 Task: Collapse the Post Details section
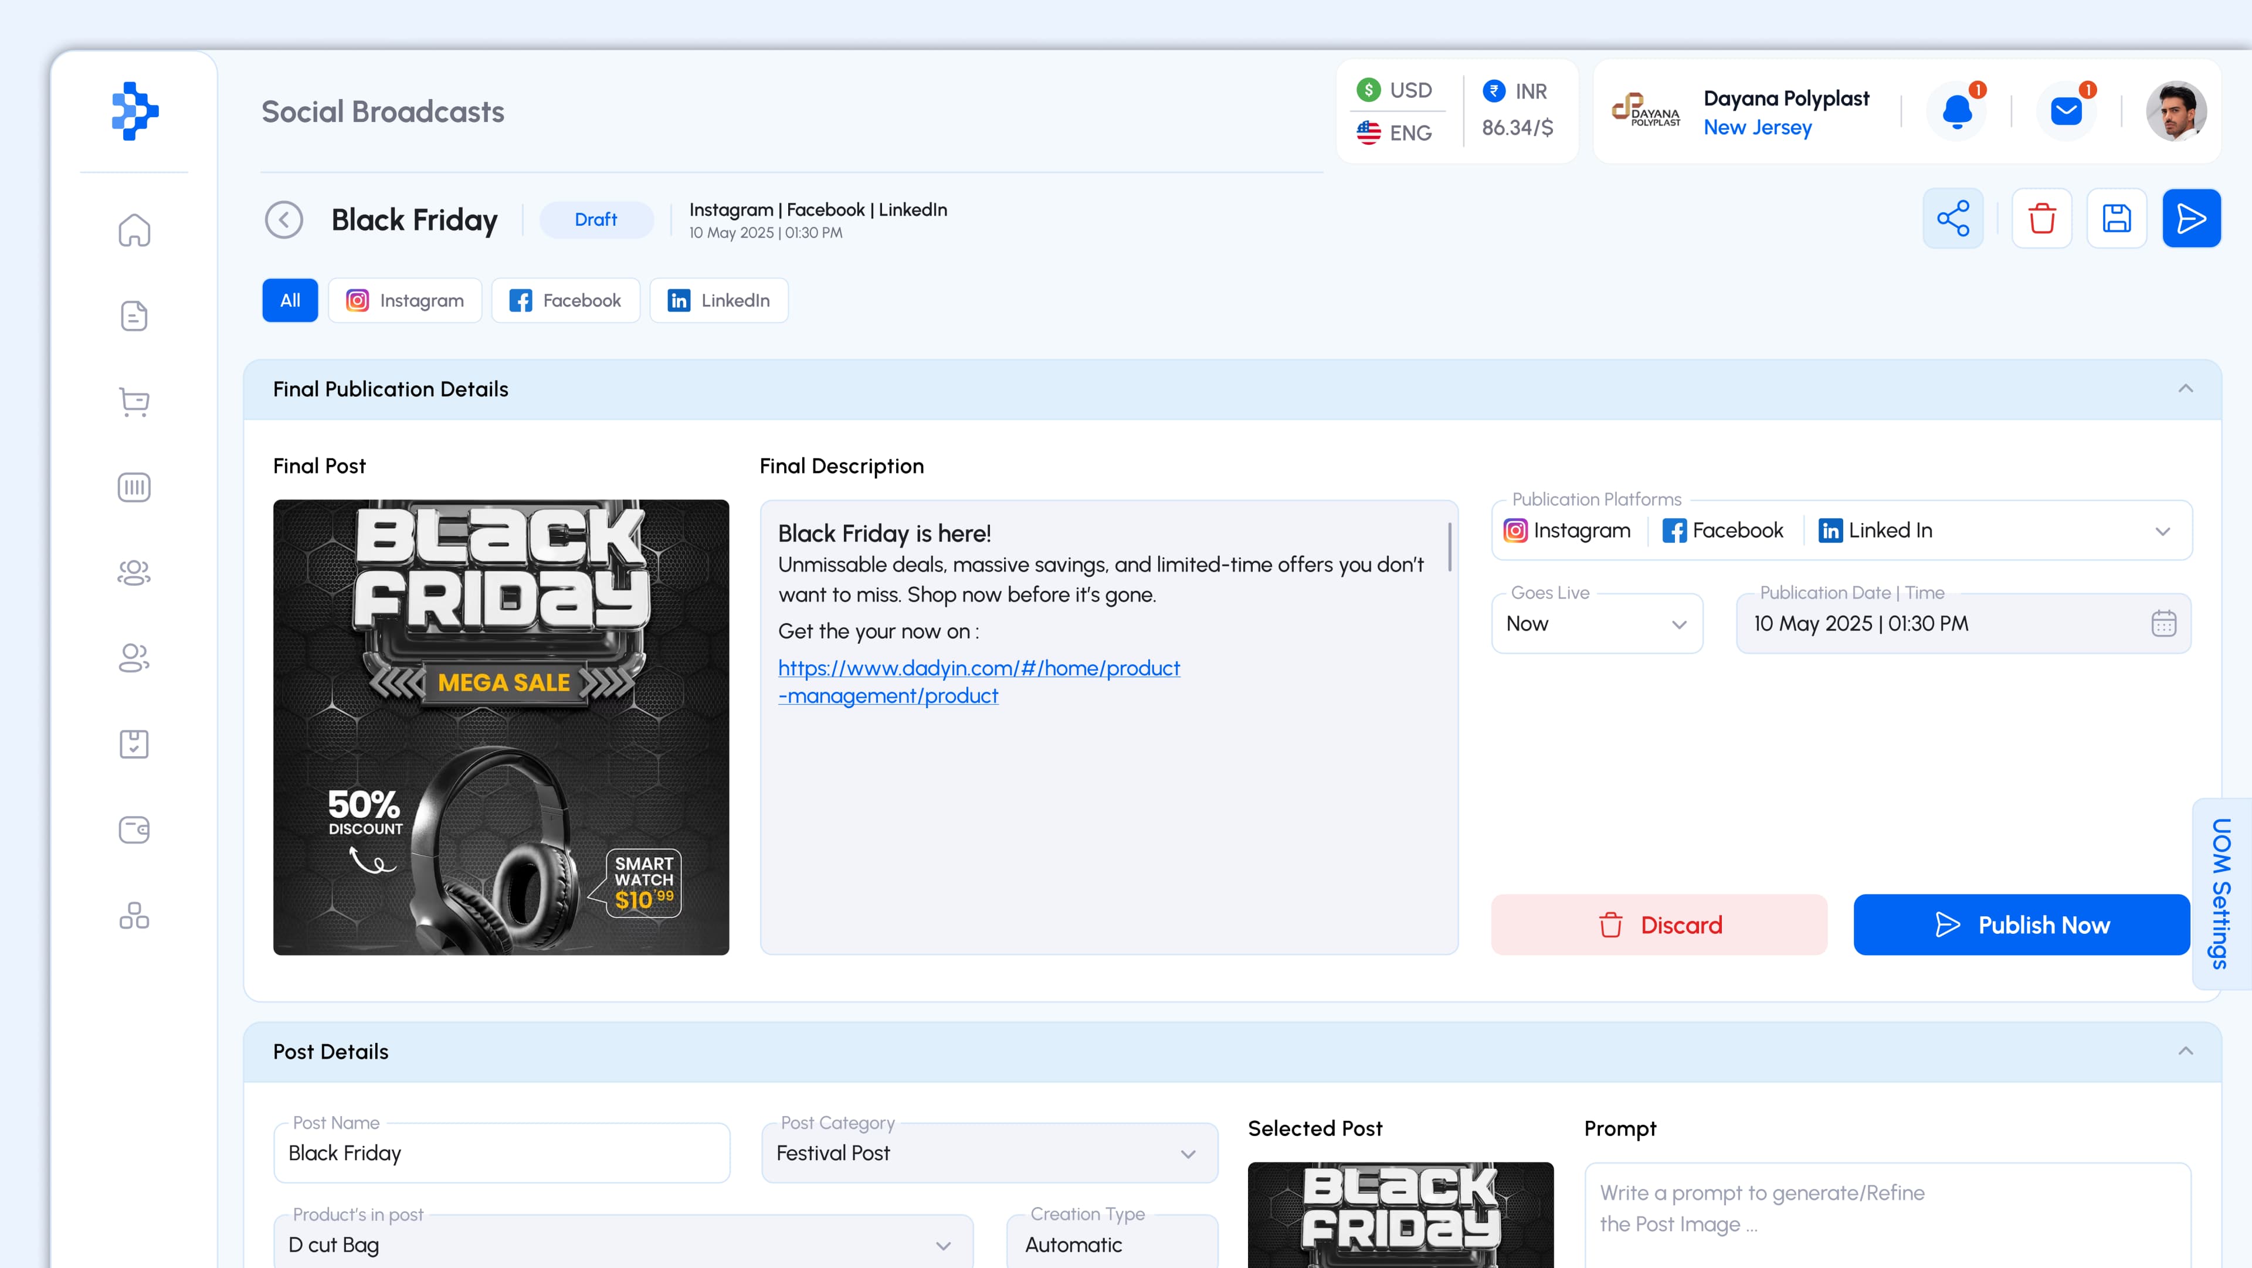(2186, 1051)
